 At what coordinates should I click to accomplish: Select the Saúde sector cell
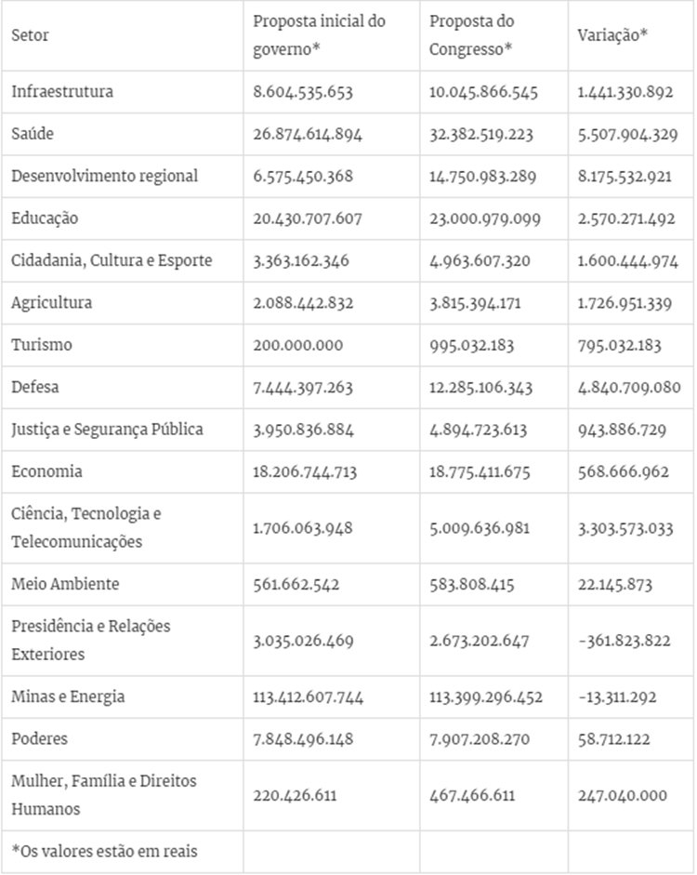[x=33, y=134]
